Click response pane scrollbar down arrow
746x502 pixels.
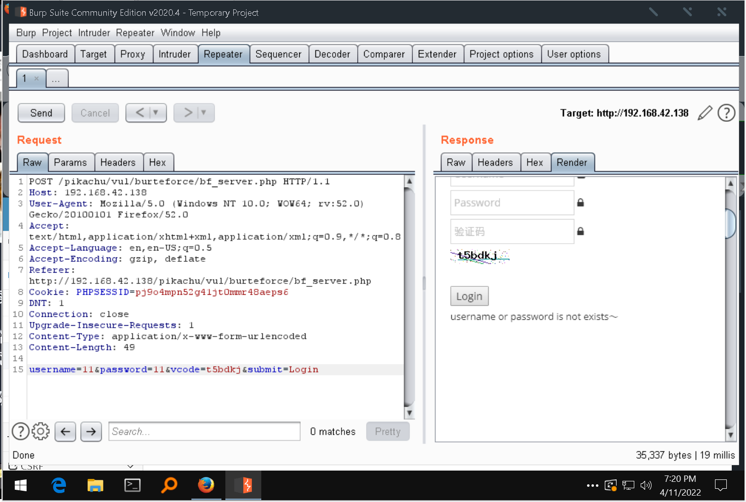pyautogui.click(x=731, y=435)
